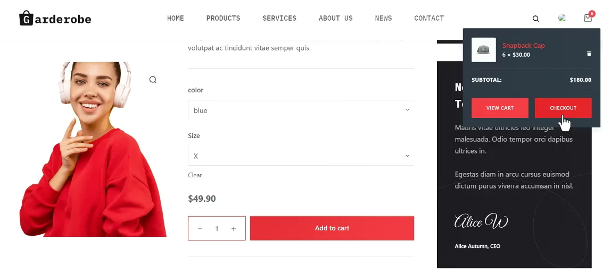Go to the Products menu item
The height and width of the screenshot is (275, 603).
223,18
